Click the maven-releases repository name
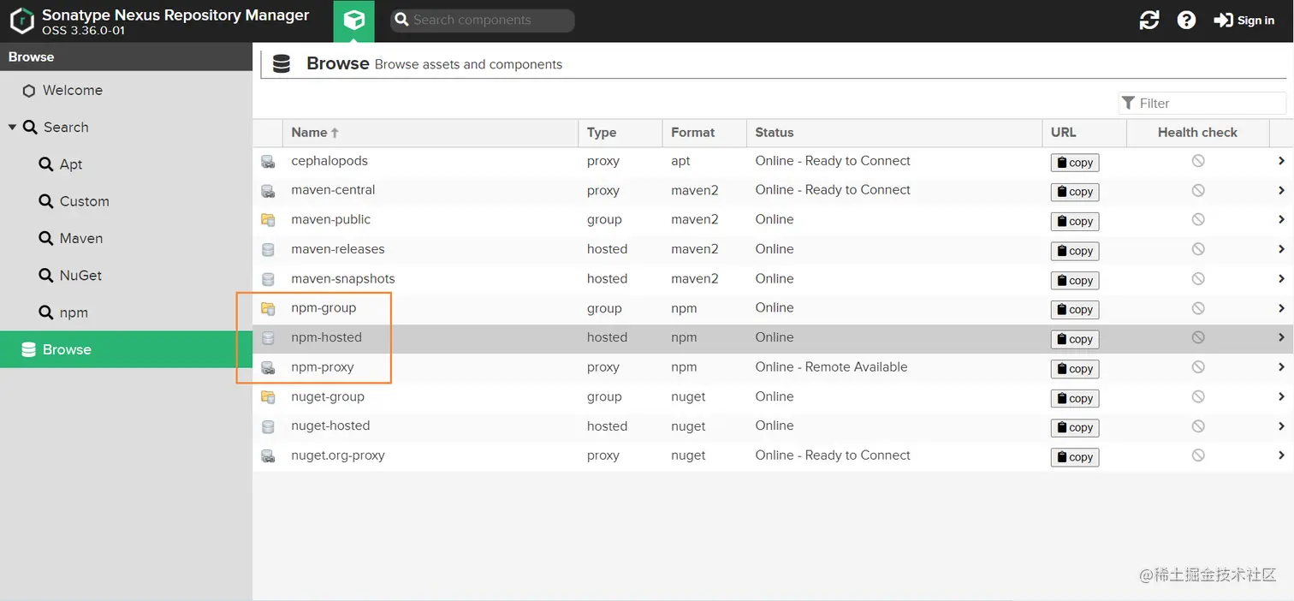The width and height of the screenshot is (1294, 601). pos(338,249)
